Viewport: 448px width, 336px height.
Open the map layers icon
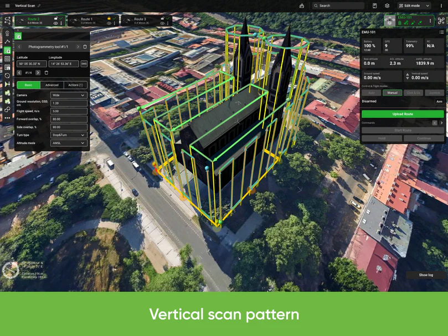[387, 6]
